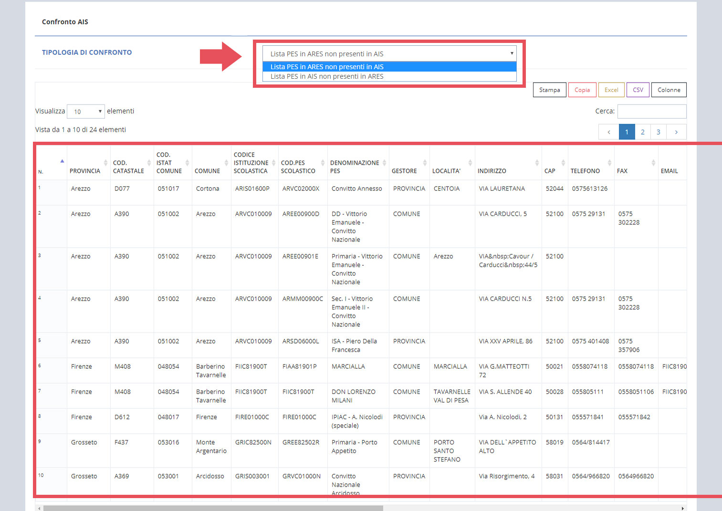The height and width of the screenshot is (511, 722).
Task: Go to previous page arrow
Action: click(x=609, y=132)
